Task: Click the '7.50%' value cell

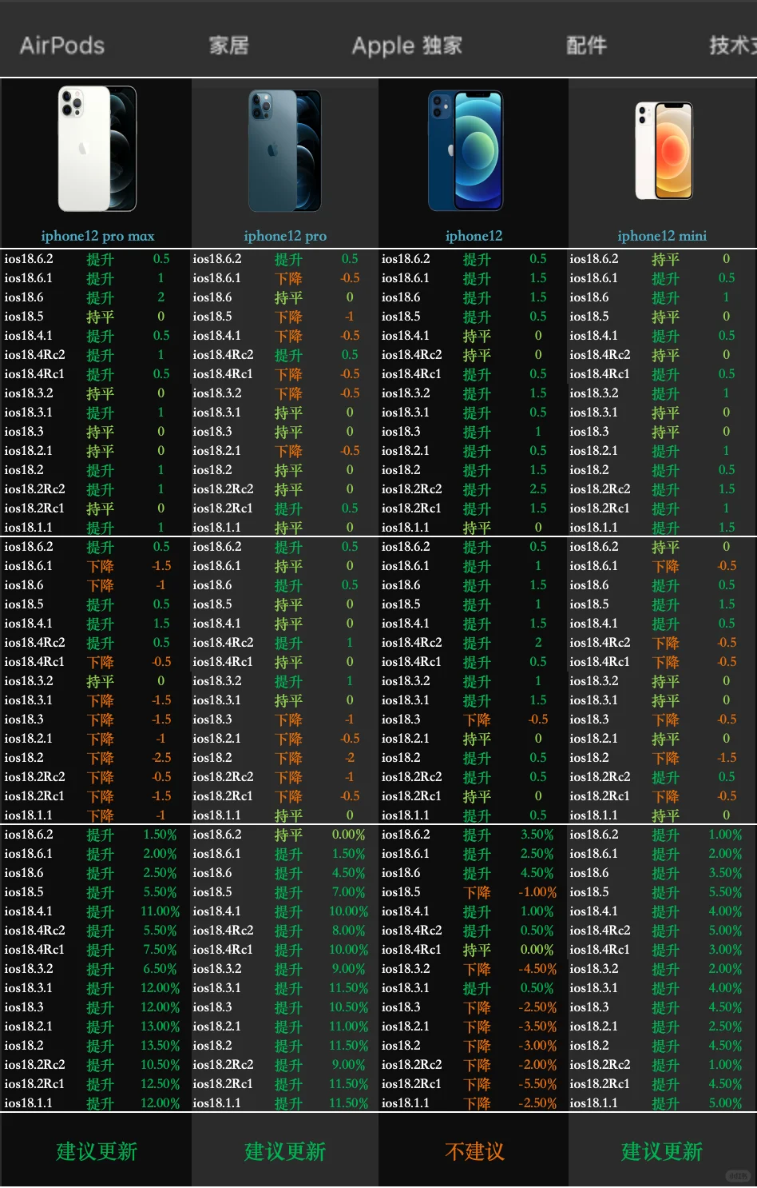Action: (161, 950)
